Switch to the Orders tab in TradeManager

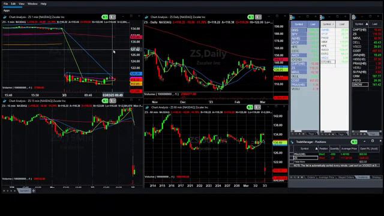point(311,177)
